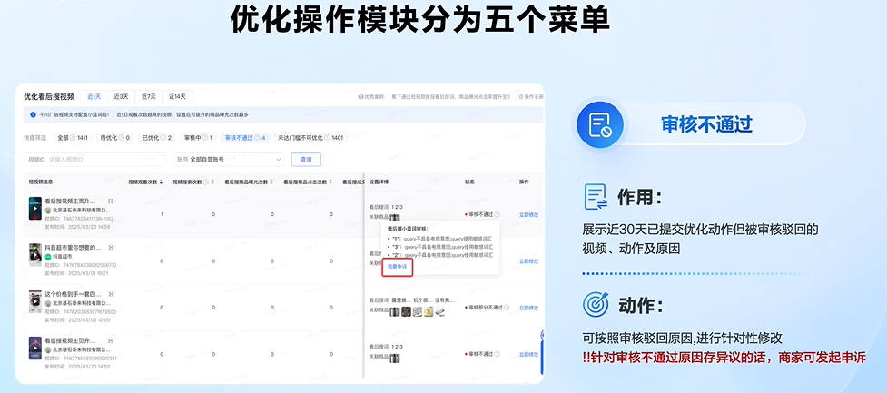Select the 近14天 time range tab
The width and height of the screenshot is (887, 393).
176,96
